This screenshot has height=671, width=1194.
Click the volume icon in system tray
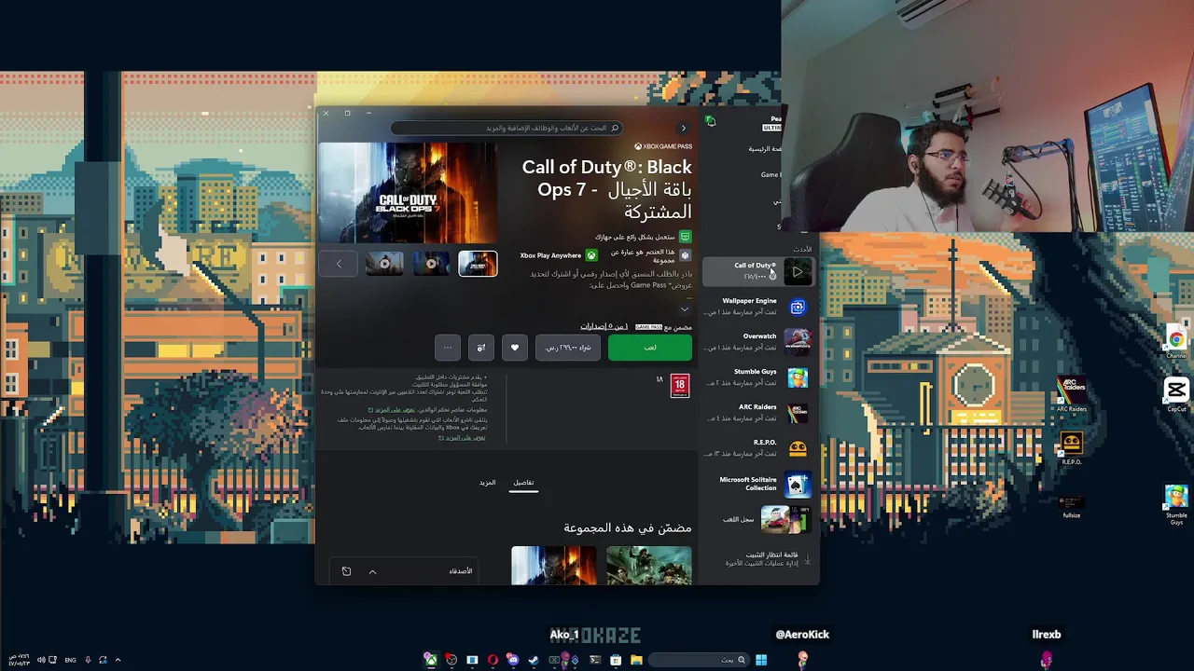tap(40, 660)
